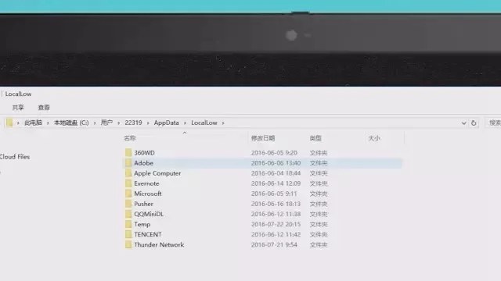Image resolution: width=501 pixels, height=281 pixels.
Task: Sort by the 类型 column header
Action: tap(315, 138)
